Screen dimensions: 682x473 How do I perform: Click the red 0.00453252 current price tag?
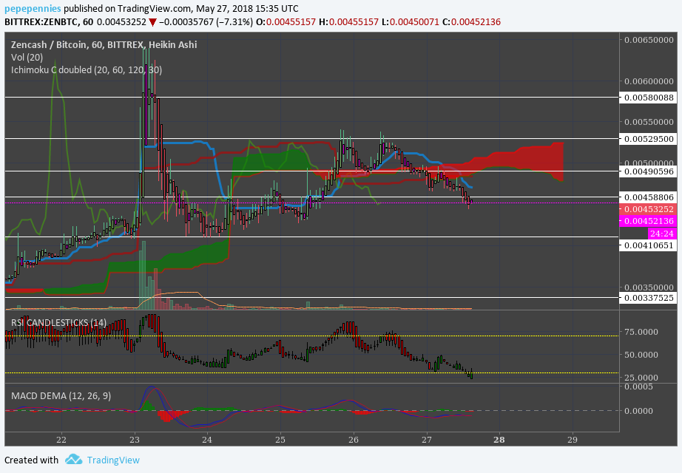(x=649, y=209)
